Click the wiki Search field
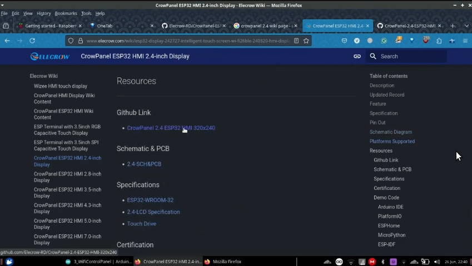 (406, 56)
